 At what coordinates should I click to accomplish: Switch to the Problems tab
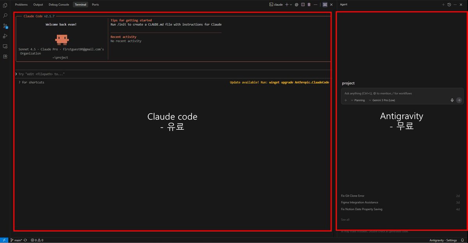(21, 5)
